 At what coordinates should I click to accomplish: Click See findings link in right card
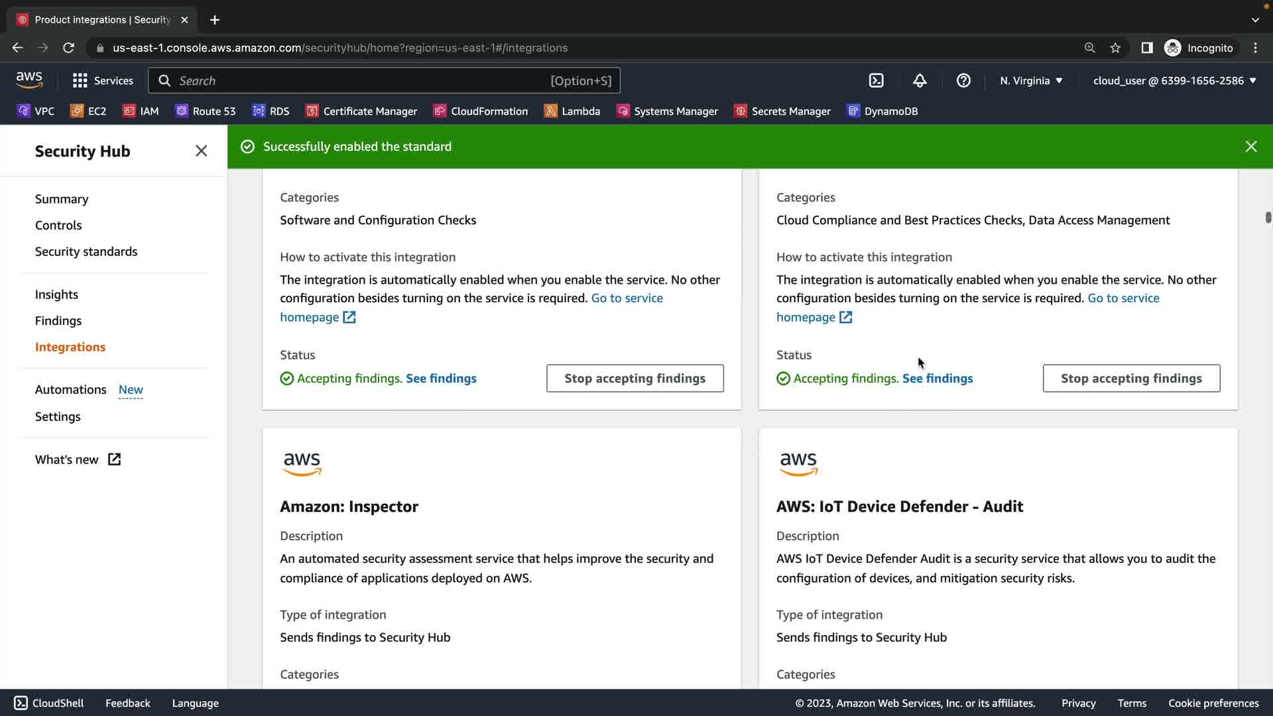937,379
